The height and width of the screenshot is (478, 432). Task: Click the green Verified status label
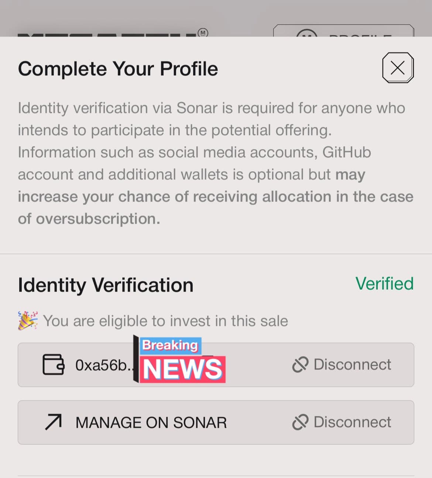[x=384, y=284]
